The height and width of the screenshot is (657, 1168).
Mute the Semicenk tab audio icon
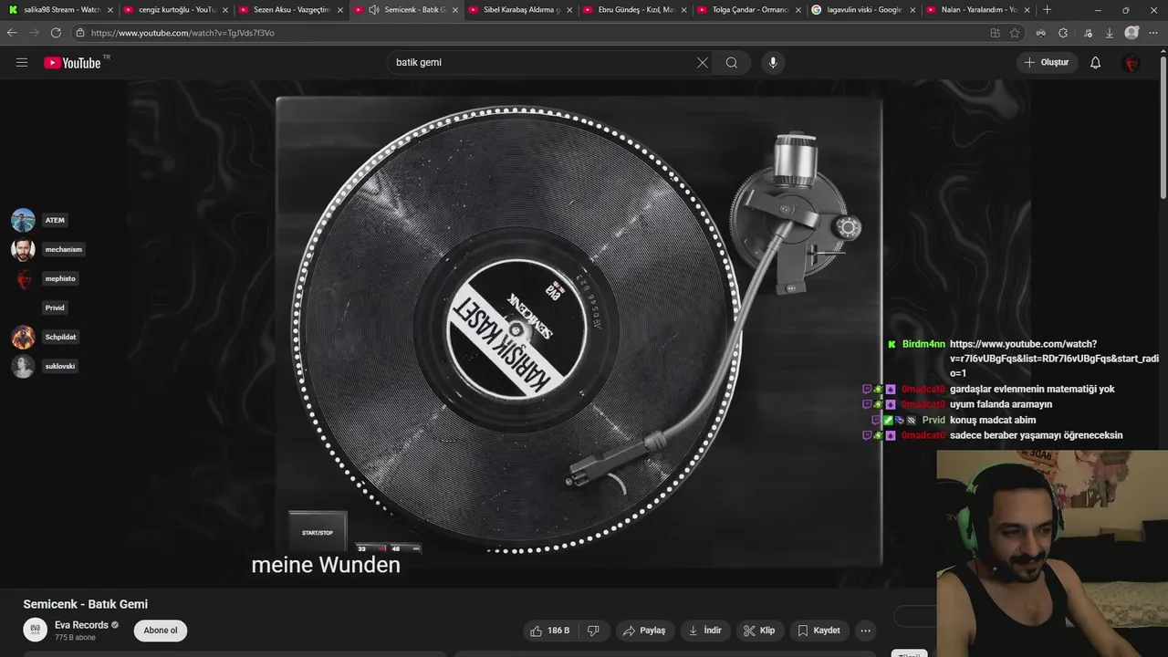click(x=374, y=10)
